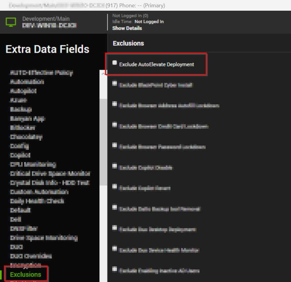Click the green computer monitor icon
This screenshot has width=291, height=282.
11,22
